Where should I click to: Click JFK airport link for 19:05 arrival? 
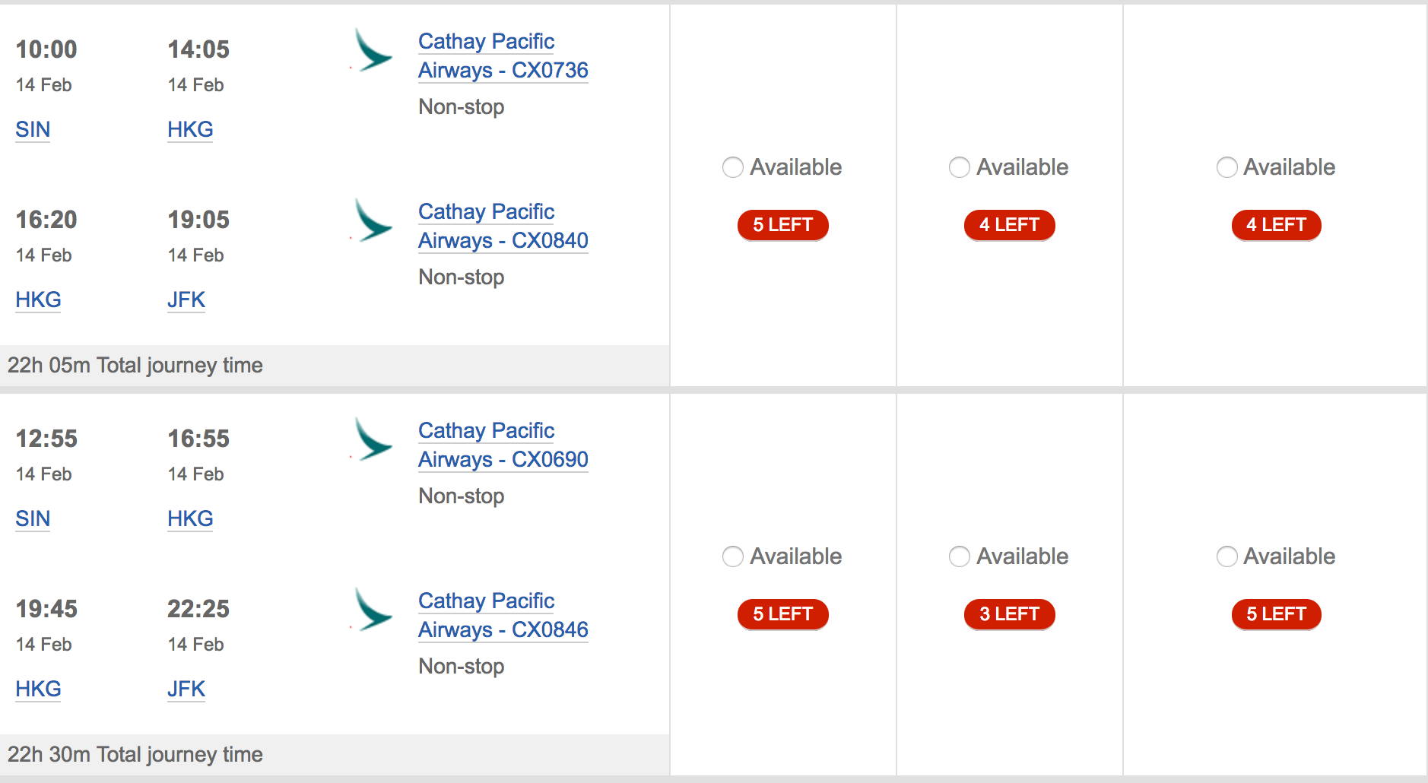coord(186,300)
